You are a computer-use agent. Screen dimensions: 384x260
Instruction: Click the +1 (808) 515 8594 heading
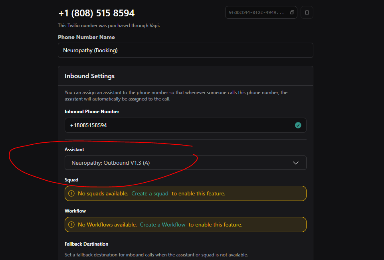pyautogui.click(x=96, y=13)
